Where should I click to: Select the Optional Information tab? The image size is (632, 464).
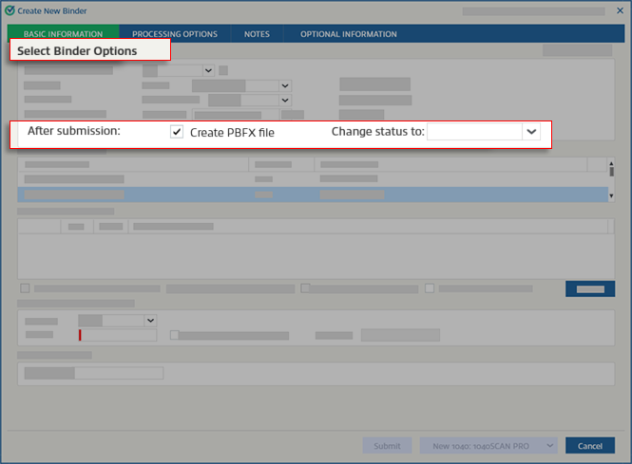pos(349,34)
